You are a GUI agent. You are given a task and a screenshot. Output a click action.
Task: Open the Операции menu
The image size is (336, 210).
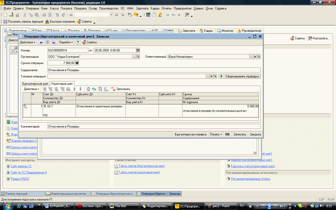pos(32,8)
